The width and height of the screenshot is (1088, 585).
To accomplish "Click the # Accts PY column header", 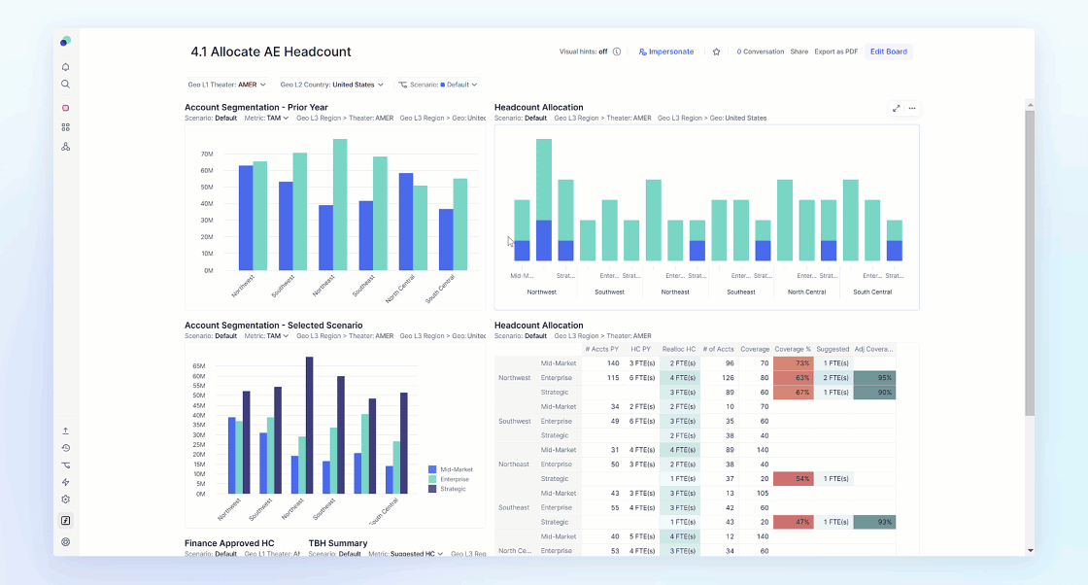I will pos(601,349).
